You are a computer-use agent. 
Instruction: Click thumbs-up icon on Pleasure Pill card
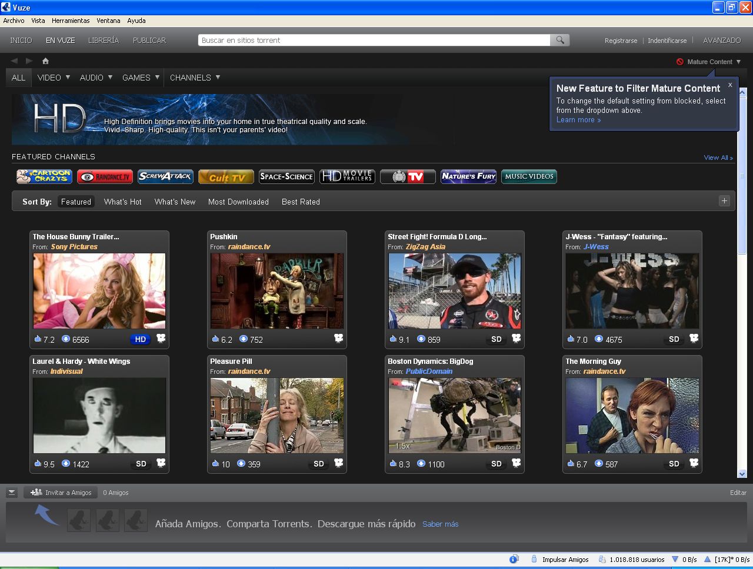(x=215, y=464)
